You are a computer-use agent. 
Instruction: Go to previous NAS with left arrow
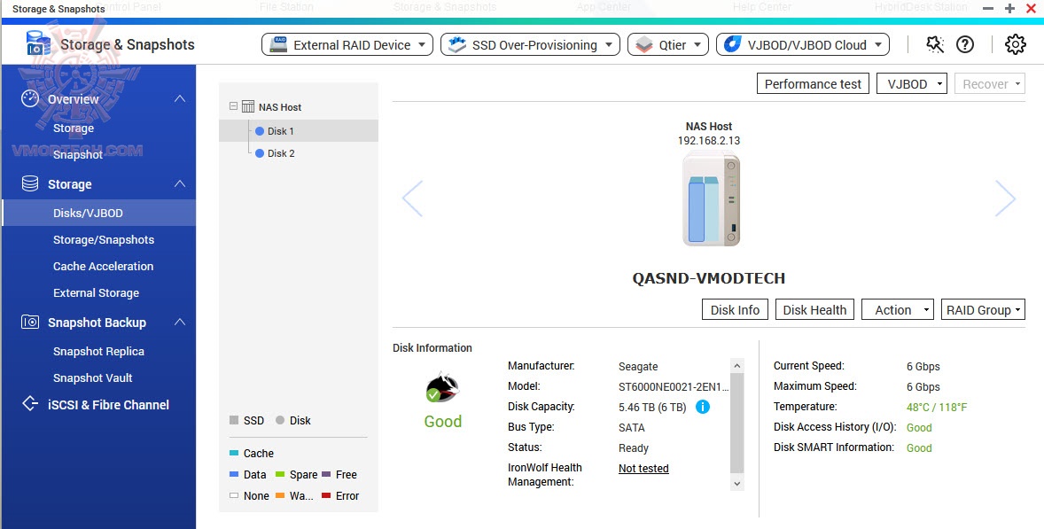413,198
